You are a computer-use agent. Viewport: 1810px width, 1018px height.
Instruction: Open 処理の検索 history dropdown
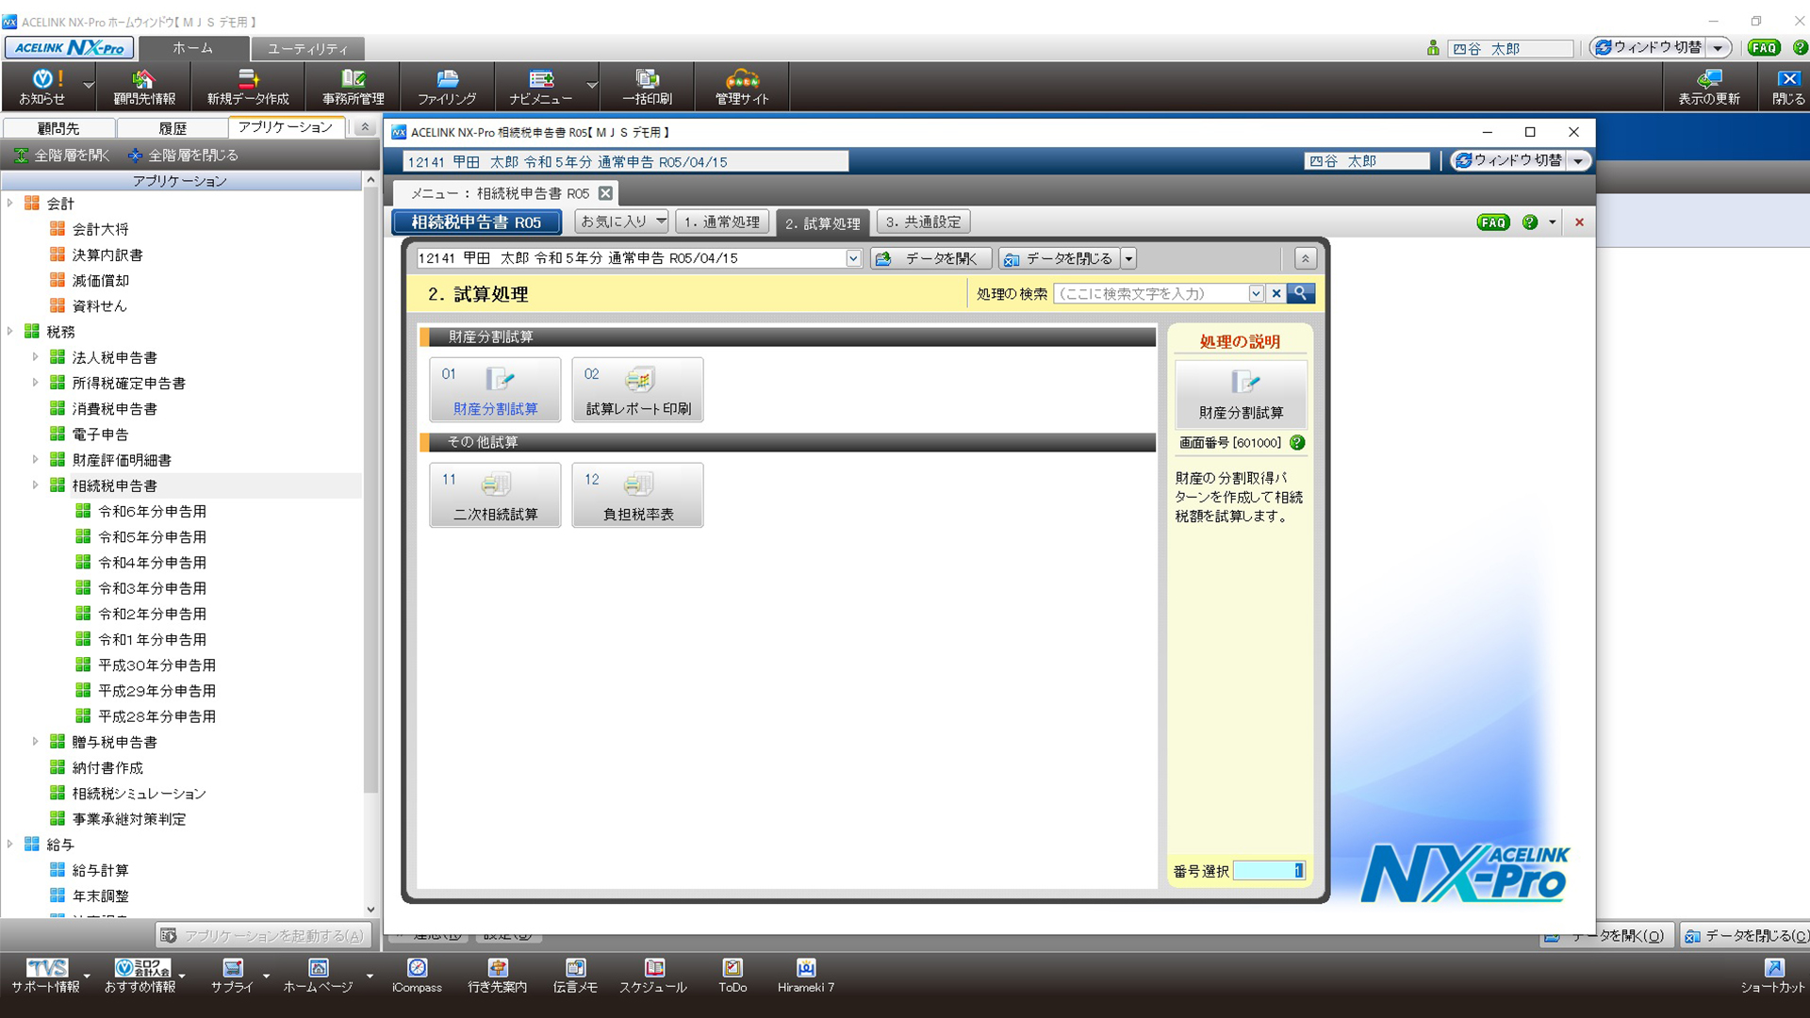coord(1256,293)
